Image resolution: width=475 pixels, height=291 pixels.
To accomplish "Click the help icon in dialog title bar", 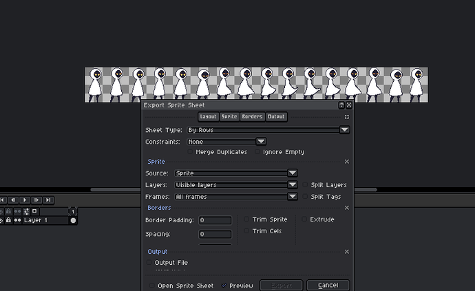I will coord(341,105).
